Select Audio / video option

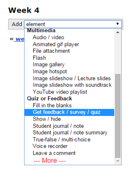69,37
